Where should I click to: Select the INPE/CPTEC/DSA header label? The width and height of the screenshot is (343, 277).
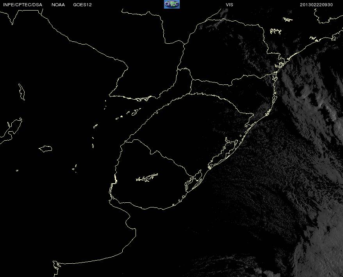(x=23, y=5)
